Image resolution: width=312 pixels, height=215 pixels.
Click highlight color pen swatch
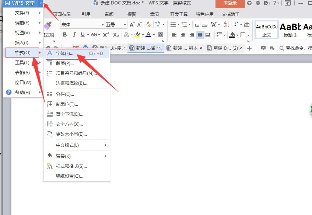tap(137, 35)
